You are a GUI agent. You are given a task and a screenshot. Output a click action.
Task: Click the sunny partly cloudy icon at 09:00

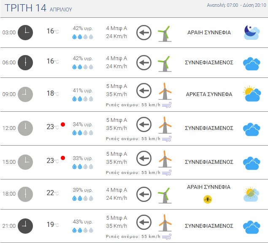point(251,94)
